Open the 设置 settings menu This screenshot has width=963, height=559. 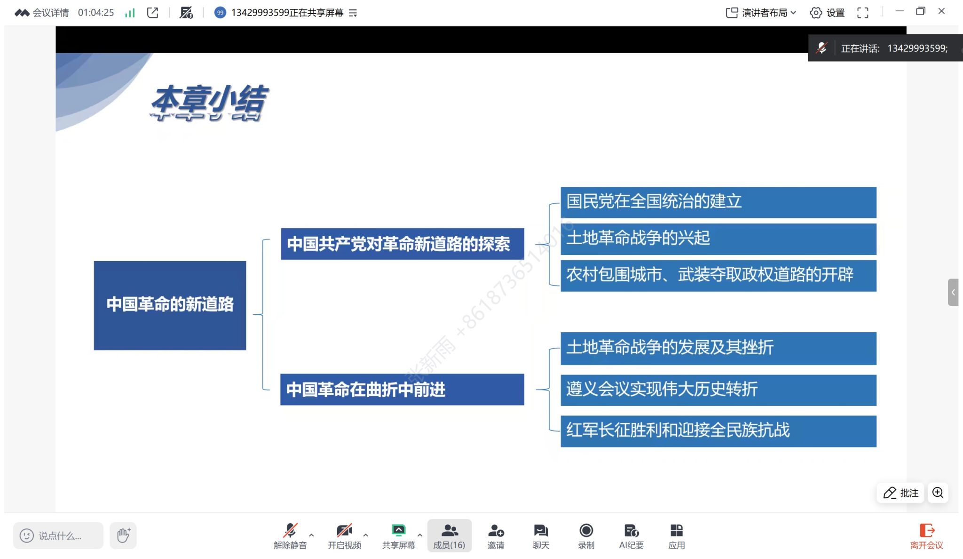(x=827, y=13)
